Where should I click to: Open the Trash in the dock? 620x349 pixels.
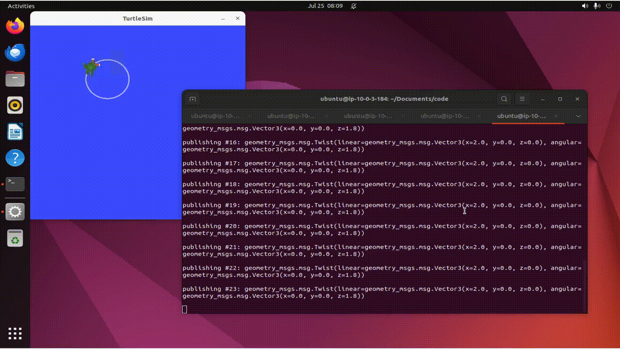click(15, 238)
